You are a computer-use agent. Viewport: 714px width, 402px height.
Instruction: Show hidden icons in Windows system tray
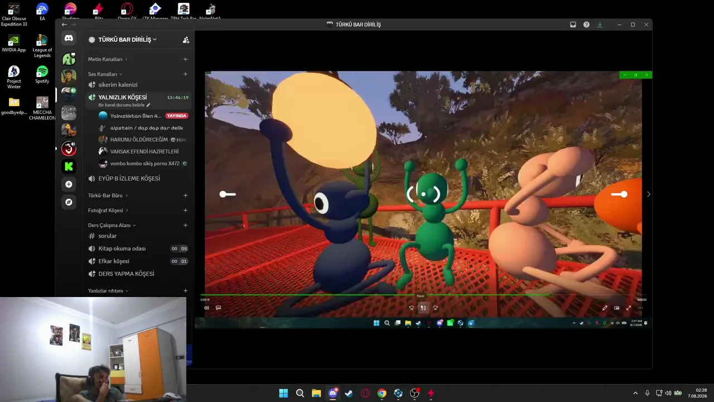click(x=635, y=393)
